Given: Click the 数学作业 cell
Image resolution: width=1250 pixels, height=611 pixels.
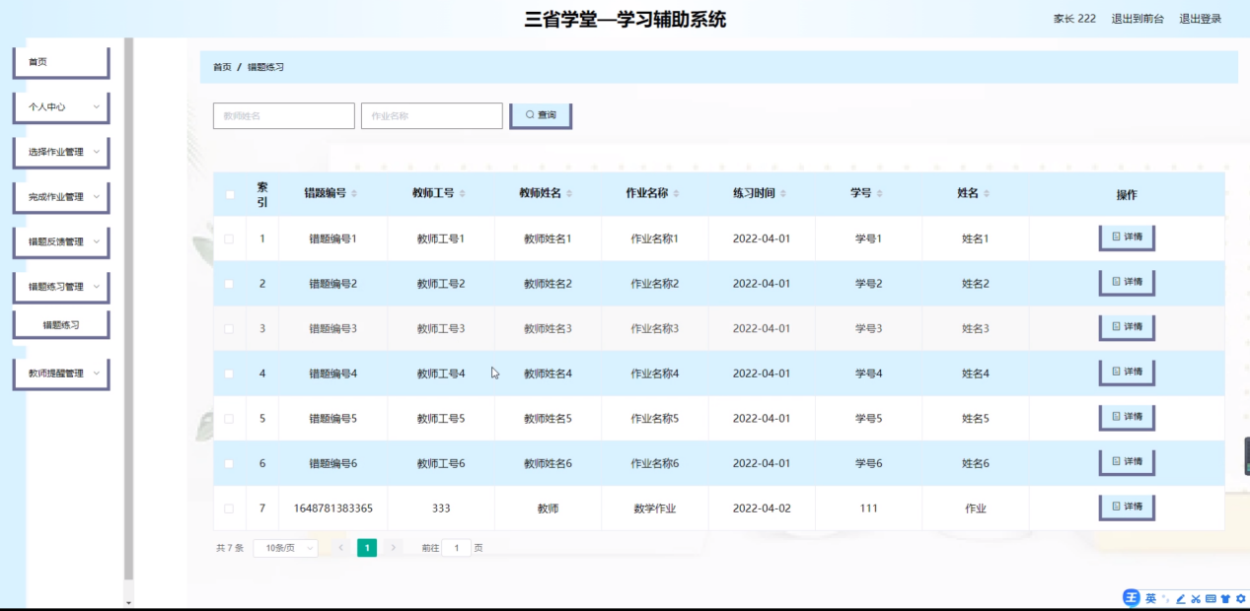Looking at the screenshot, I should 655,509.
